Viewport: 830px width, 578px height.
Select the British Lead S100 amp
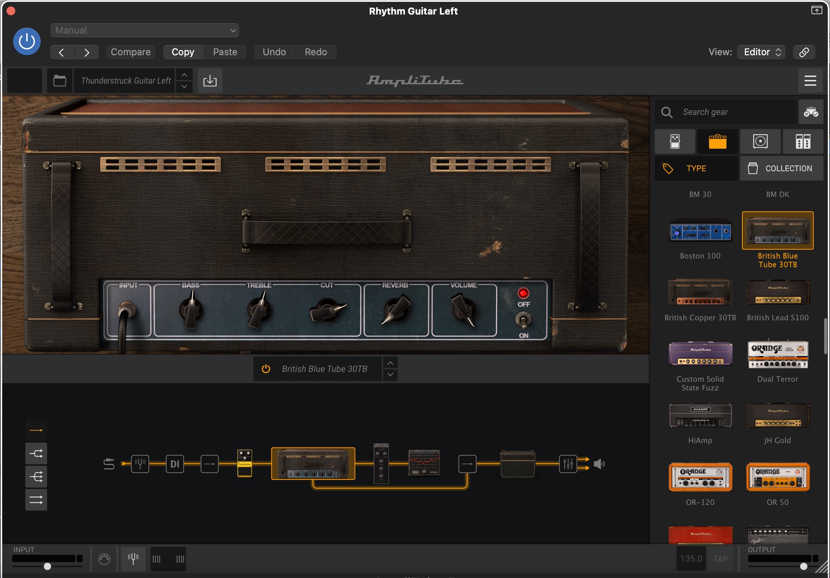(778, 292)
